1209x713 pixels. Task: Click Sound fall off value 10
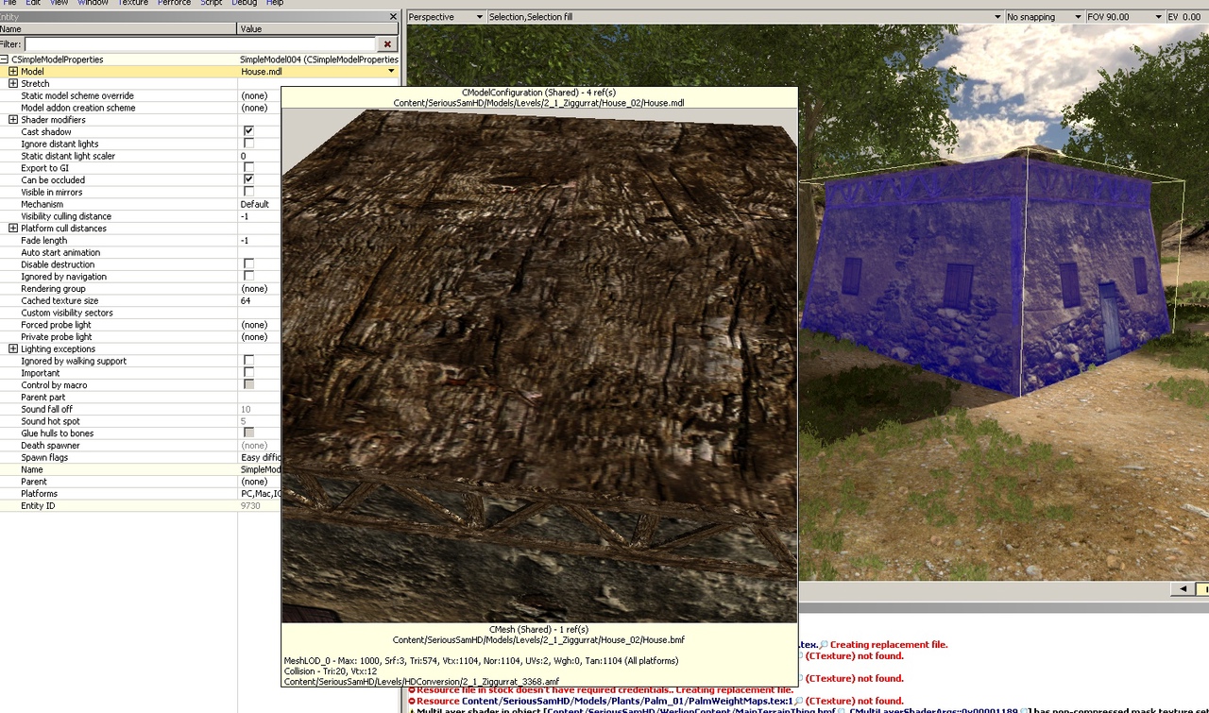246,410
